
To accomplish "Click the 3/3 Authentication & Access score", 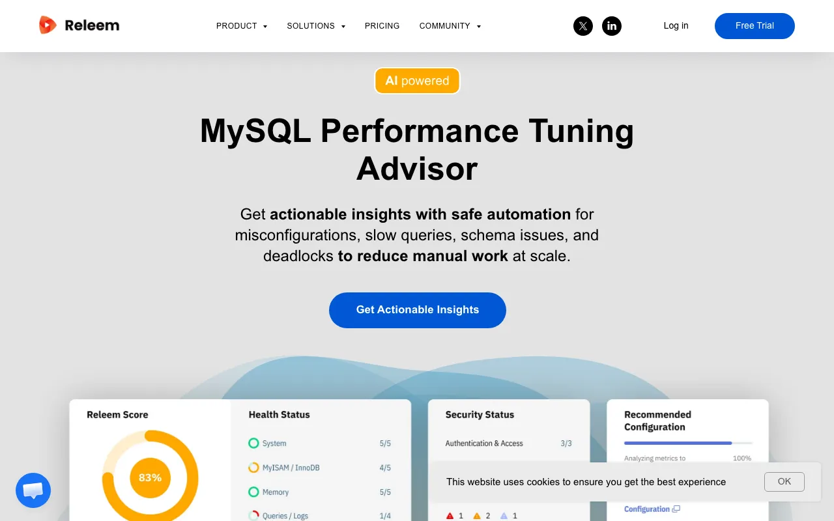I will click(566, 444).
